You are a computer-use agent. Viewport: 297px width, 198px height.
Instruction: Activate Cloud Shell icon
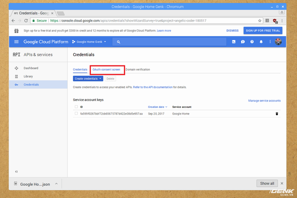coord(234,42)
